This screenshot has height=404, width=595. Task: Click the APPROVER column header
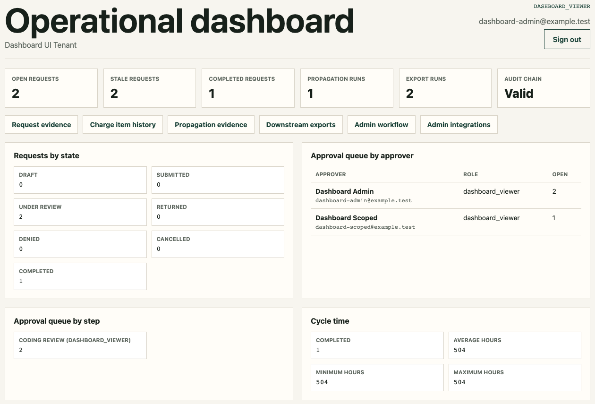point(331,174)
